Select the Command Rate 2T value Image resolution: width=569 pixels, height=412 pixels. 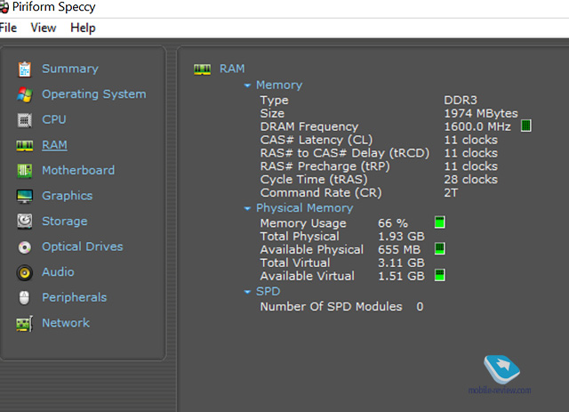click(x=451, y=192)
